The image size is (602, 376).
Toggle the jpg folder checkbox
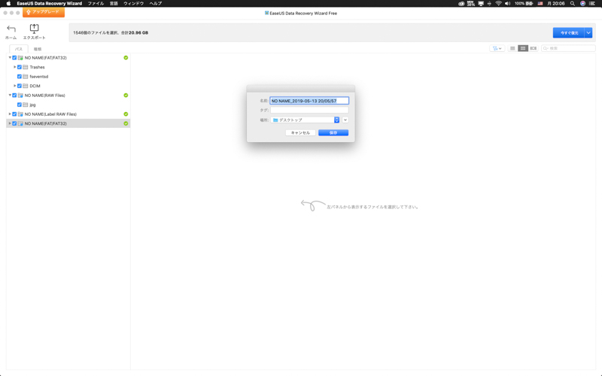click(x=20, y=105)
